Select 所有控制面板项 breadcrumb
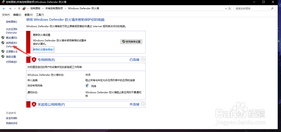This screenshot has width=281, height=132. 54,8
